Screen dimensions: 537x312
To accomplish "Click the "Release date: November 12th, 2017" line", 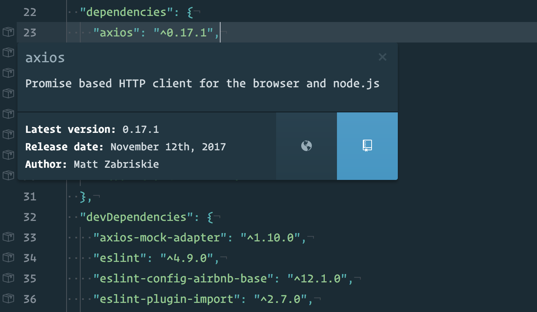I will pos(126,147).
